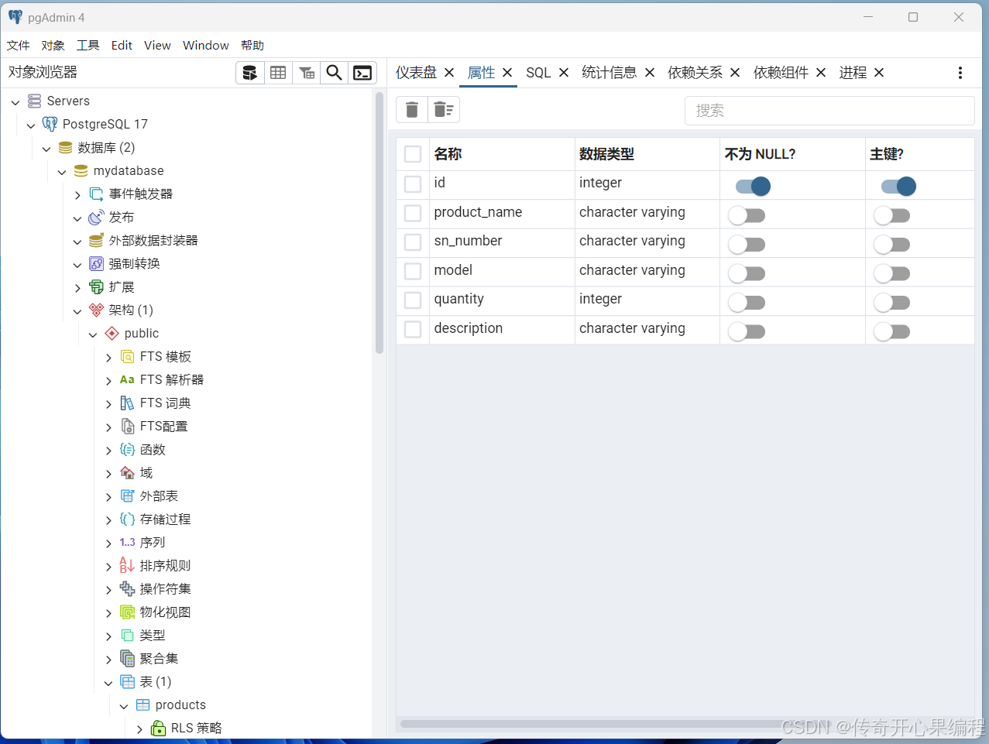Viewport: 989px width, 744px height.
Task: Click the 扩展 extensions icon
Action: pos(96,286)
